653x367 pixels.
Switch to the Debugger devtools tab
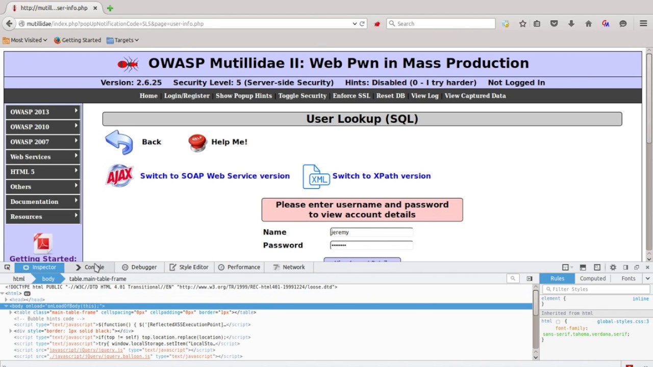point(139,267)
